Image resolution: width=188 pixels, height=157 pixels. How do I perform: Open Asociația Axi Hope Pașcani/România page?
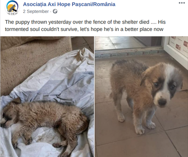69,4
